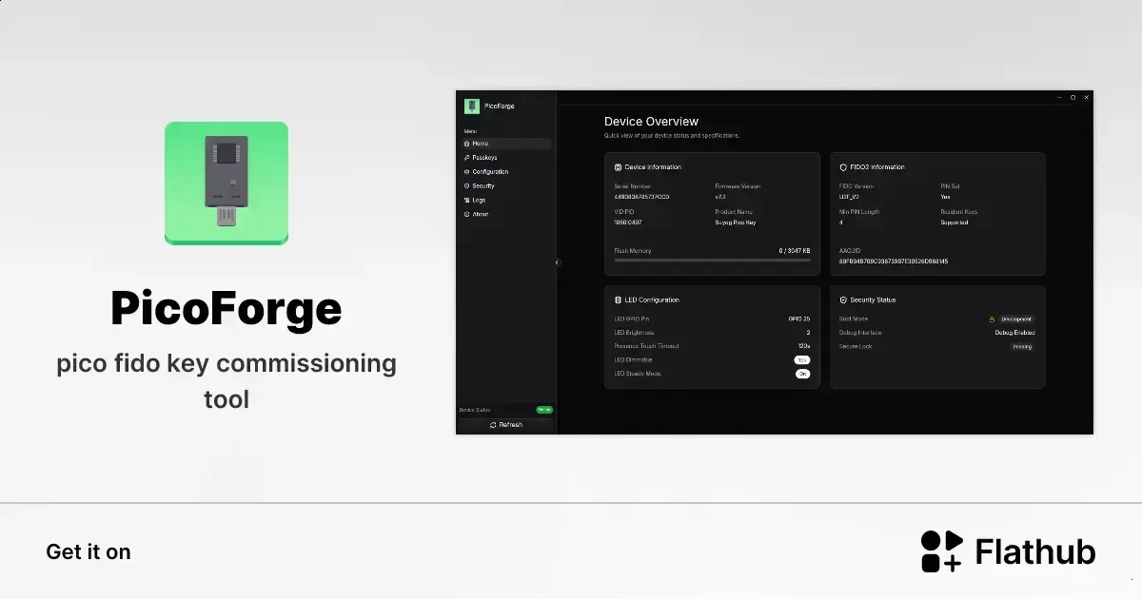Screen dimensions: 1142x599
Task: Click FIDO Version value U2F_V2
Action: (849, 197)
